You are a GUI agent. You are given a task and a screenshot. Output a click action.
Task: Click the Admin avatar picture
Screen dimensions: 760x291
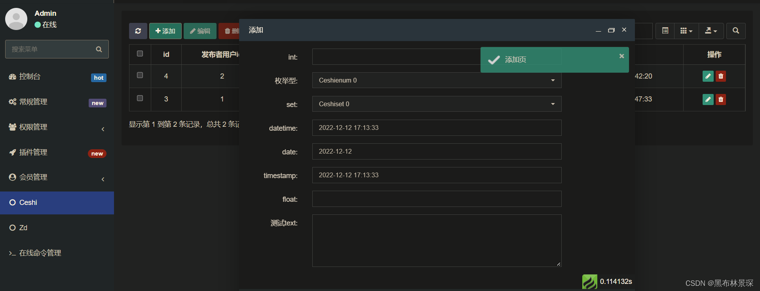coord(16,19)
